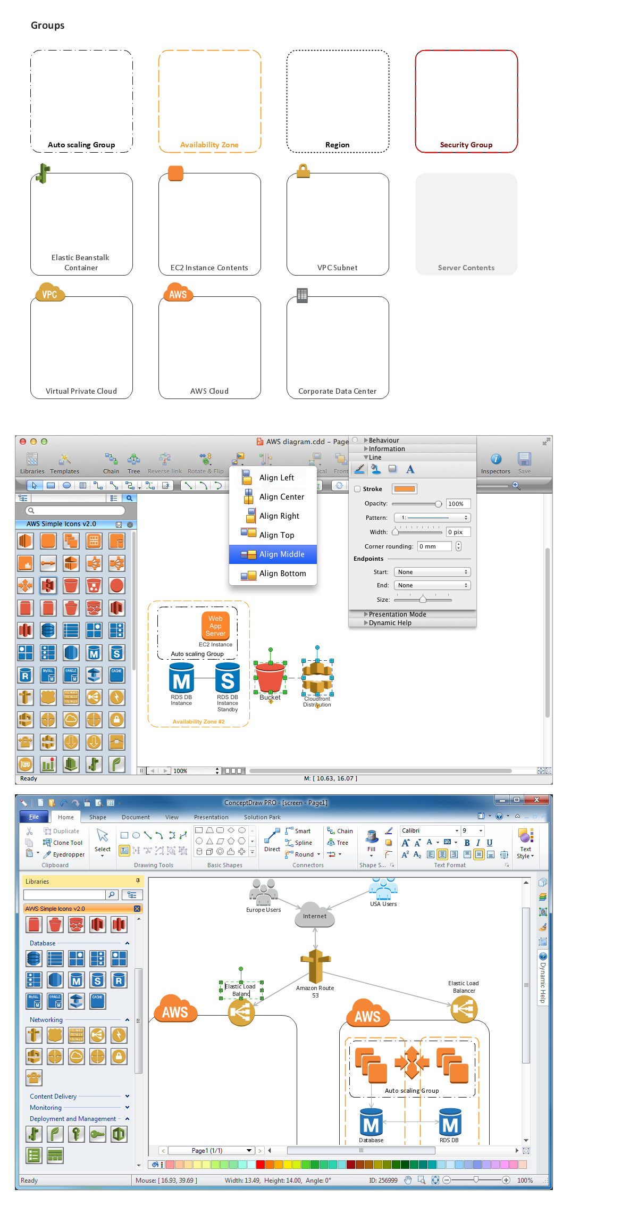Select the CACHE icon in ConceptDraw PRO library
This screenshot has width=638, height=1213.
(x=98, y=1001)
